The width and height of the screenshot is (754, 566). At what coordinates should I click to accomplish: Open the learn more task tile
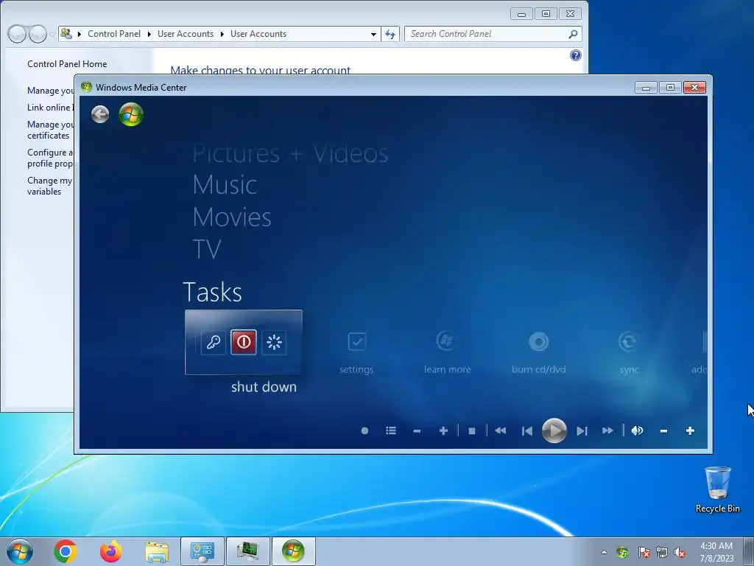447,352
